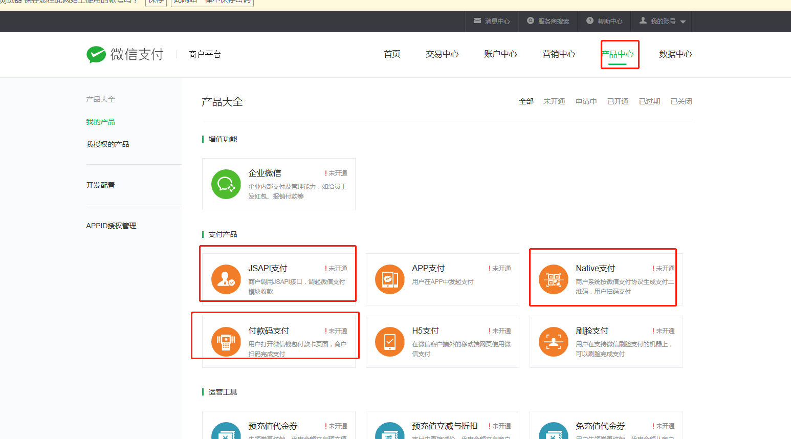The width and height of the screenshot is (791, 439).
Task: Open the 营销中心 navigation tab
Action: click(x=559, y=54)
